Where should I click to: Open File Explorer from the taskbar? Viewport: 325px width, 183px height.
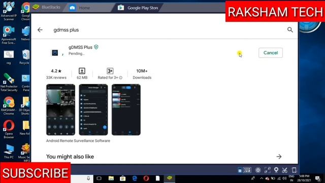pyautogui.click(x=111, y=178)
